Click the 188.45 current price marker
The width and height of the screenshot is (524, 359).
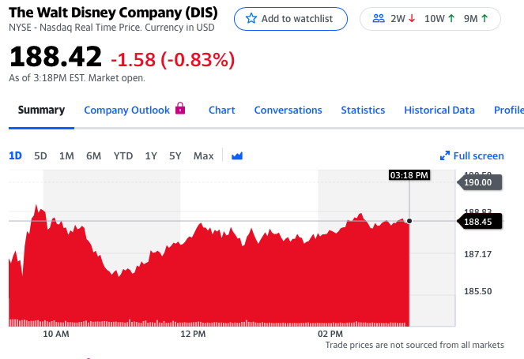tap(477, 221)
